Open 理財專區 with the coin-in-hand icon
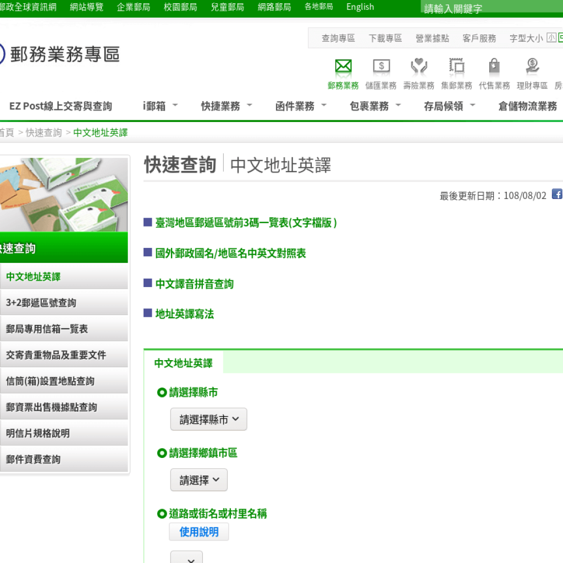This screenshot has height=563, width=563. (x=531, y=67)
